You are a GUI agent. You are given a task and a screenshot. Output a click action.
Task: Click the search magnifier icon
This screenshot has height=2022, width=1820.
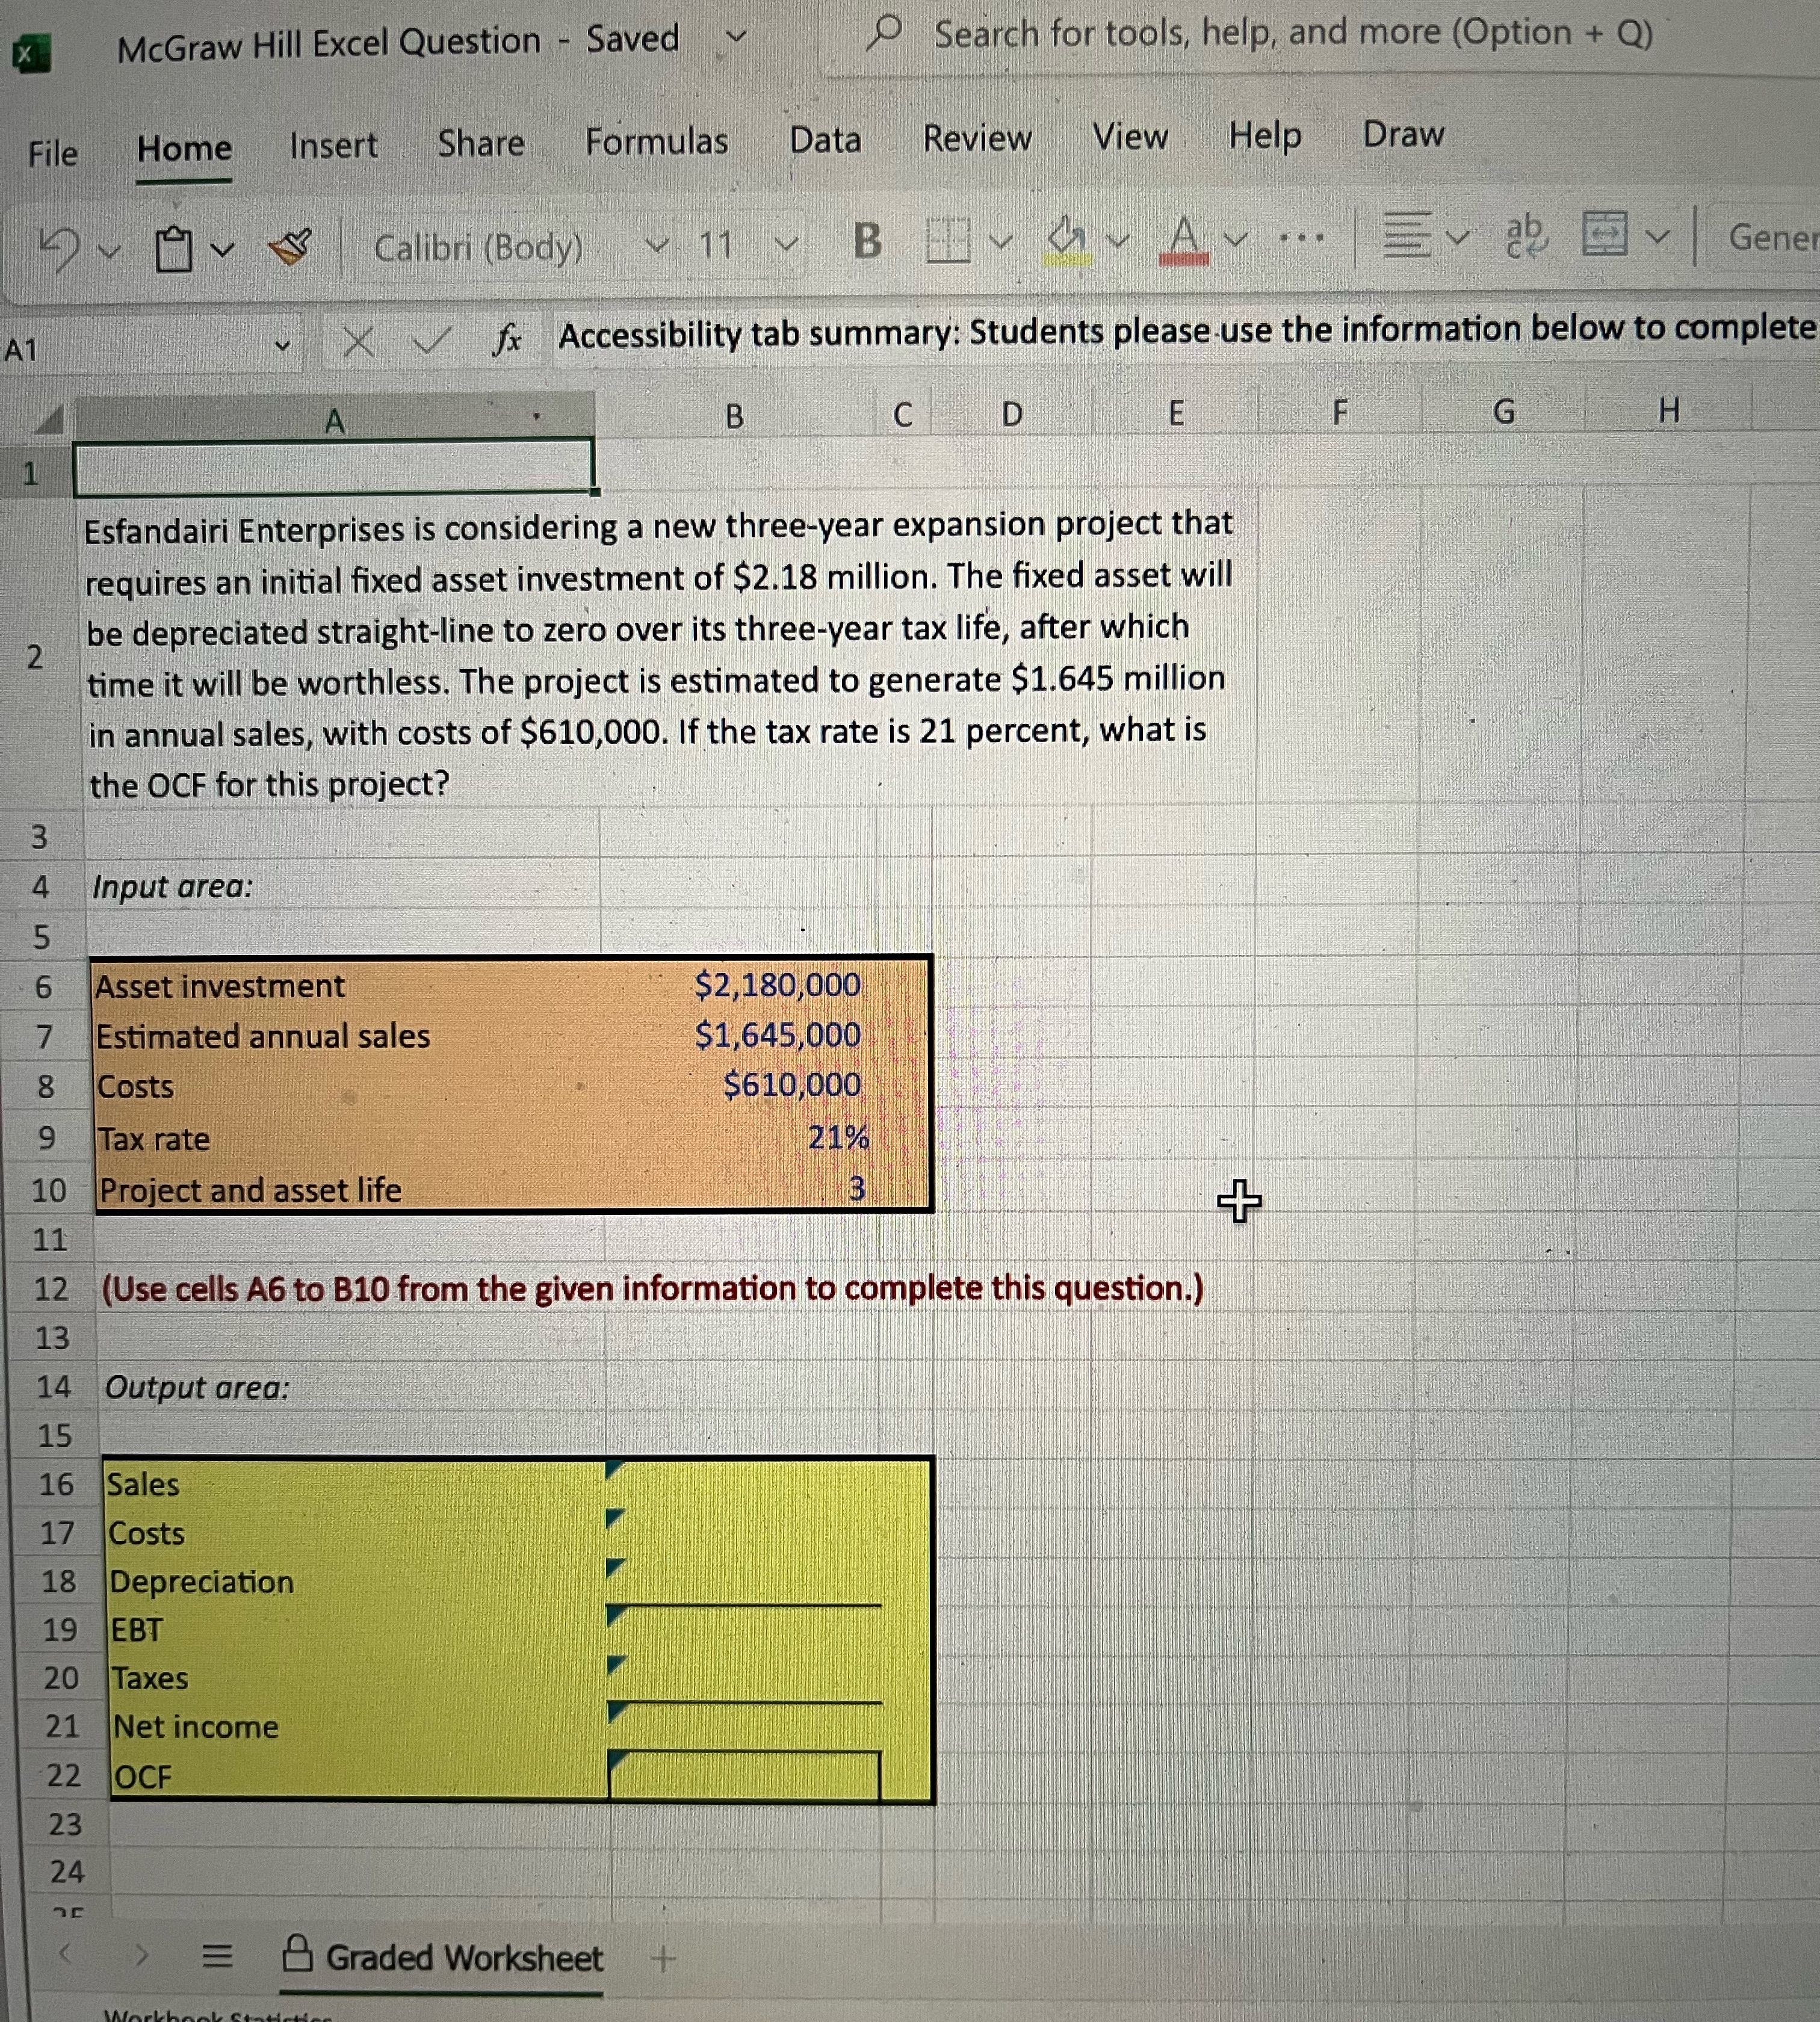tap(883, 33)
